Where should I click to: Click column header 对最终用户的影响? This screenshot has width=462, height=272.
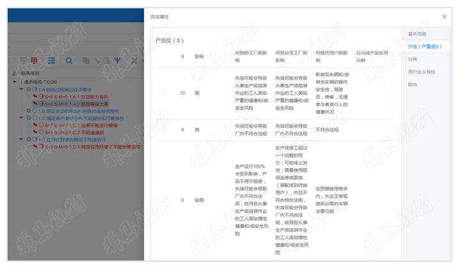[331, 56]
